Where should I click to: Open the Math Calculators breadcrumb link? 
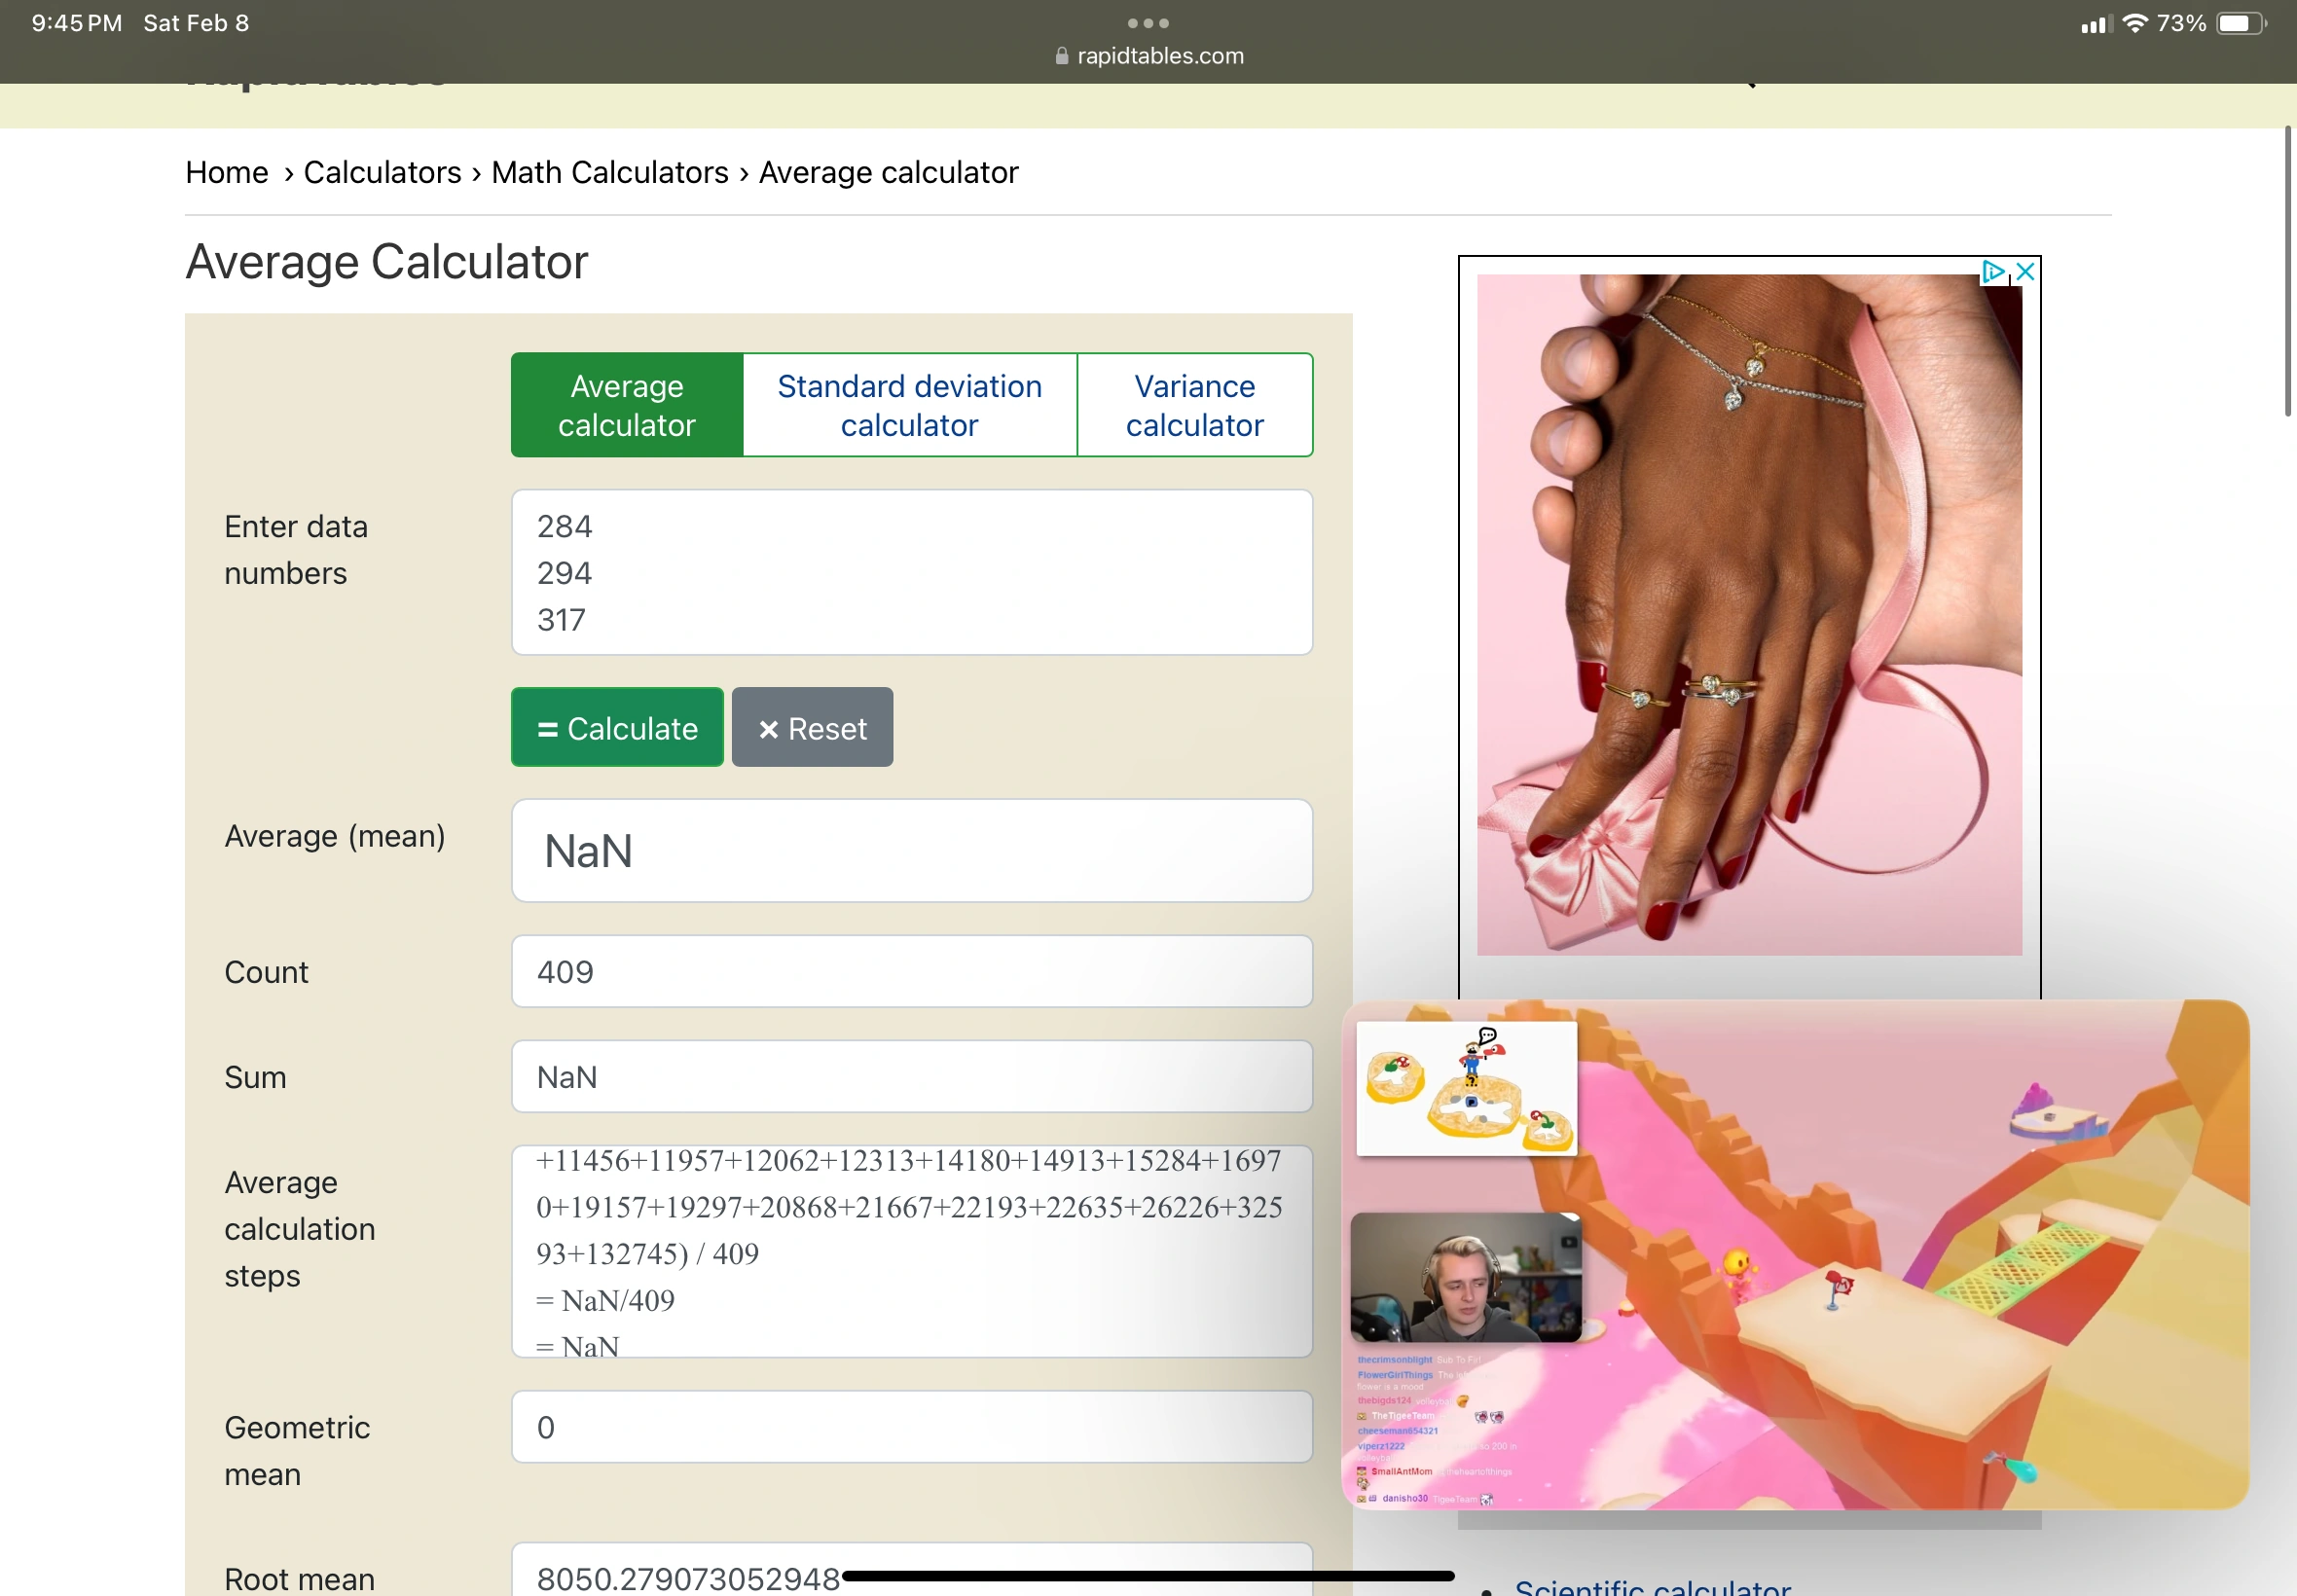[610, 172]
